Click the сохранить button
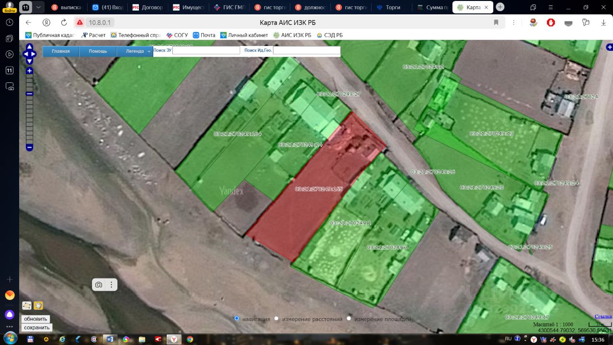This screenshot has height=345, width=613. [x=37, y=328]
